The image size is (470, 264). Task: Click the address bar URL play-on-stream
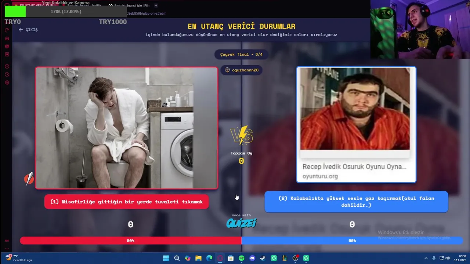click(x=147, y=14)
